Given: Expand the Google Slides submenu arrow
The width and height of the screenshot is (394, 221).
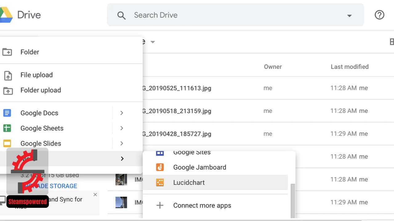Looking at the screenshot, I should [x=122, y=143].
